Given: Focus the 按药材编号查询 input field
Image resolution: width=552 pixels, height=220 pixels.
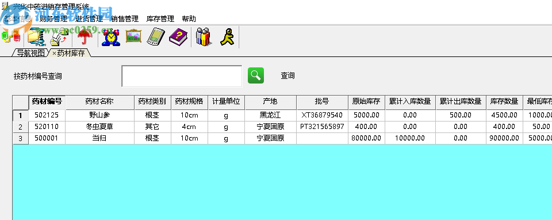Looking at the screenshot, I should tap(182, 76).
